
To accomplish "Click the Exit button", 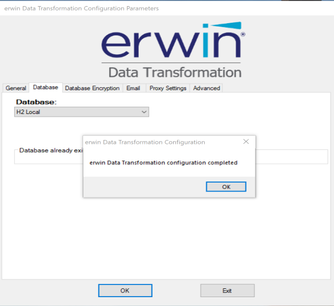I will coord(227,291).
